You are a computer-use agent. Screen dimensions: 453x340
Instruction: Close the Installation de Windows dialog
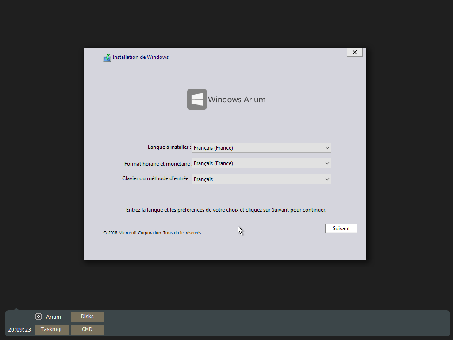(x=355, y=52)
